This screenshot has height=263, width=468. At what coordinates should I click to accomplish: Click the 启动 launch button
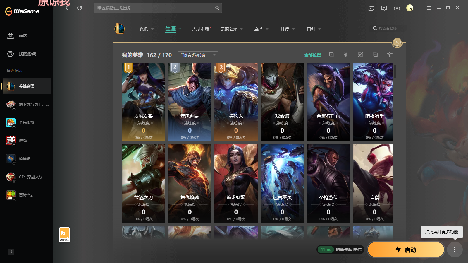406,250
